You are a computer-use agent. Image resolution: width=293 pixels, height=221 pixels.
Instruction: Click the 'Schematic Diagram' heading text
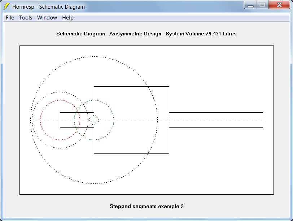(x=80, y=34)
